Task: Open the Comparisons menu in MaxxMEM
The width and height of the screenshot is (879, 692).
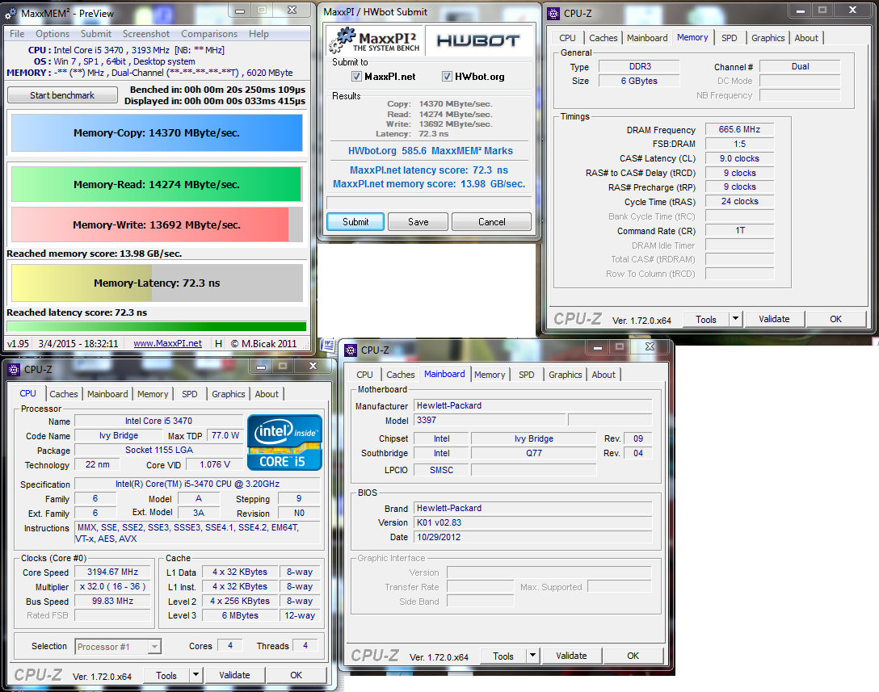Action: tap(209, 34)
